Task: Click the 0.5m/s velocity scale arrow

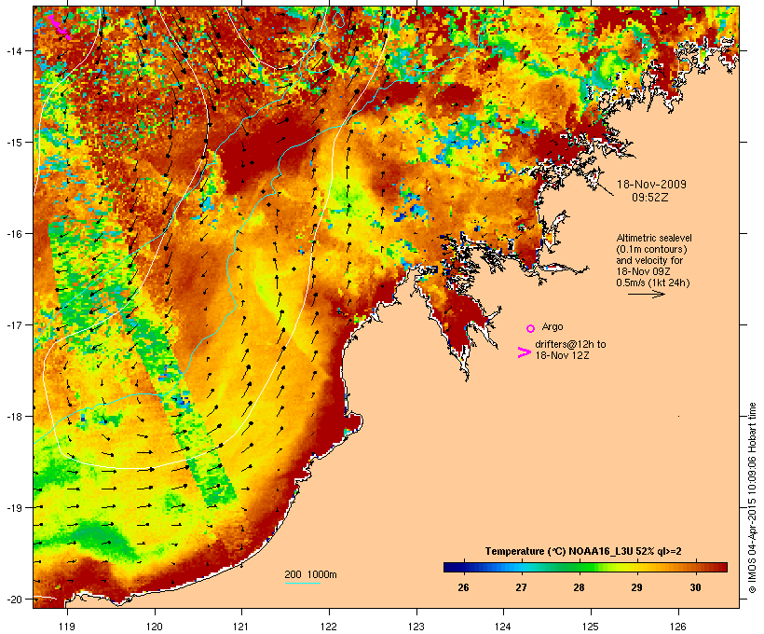Action: (646, 294)
